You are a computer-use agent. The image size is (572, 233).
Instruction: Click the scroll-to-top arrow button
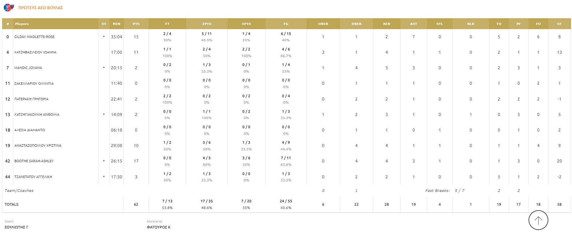[x=538, y=220]
